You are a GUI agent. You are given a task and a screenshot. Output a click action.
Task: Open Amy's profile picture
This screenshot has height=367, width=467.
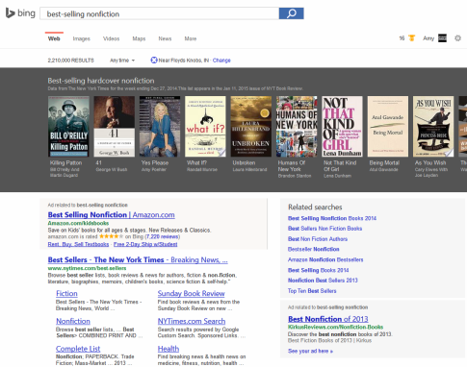tap(442, 38)
